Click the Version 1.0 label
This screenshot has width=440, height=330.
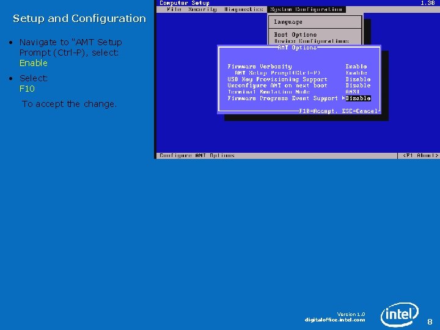click(351, 314)
